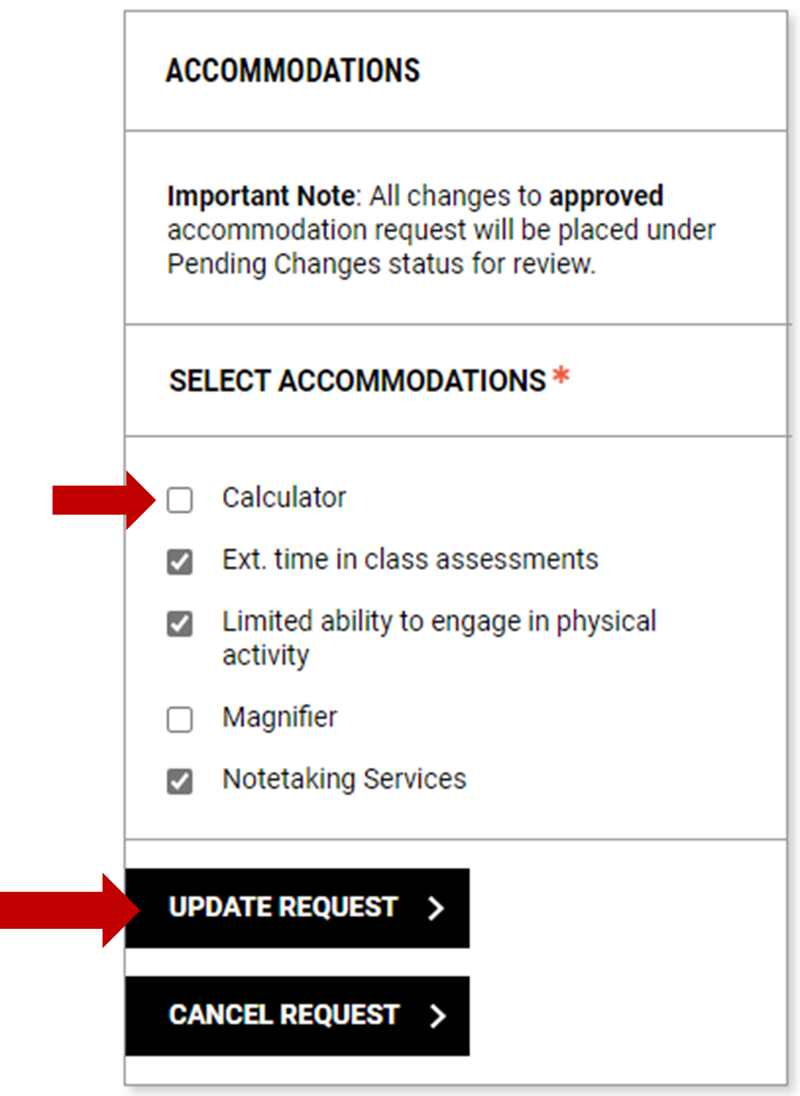Click the ACCOMMODATIONS section header

(x=292, y=69)
